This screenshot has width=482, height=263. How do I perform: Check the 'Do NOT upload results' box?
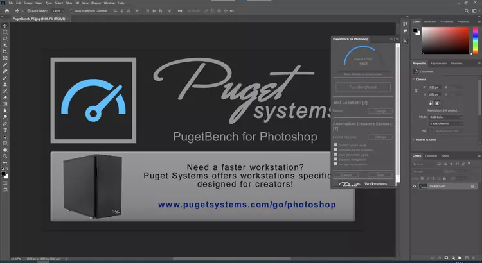point(335,145)
